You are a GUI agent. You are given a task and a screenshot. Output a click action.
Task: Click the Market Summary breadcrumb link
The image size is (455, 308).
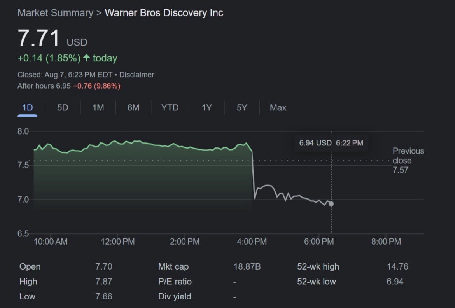coord(55,13)
